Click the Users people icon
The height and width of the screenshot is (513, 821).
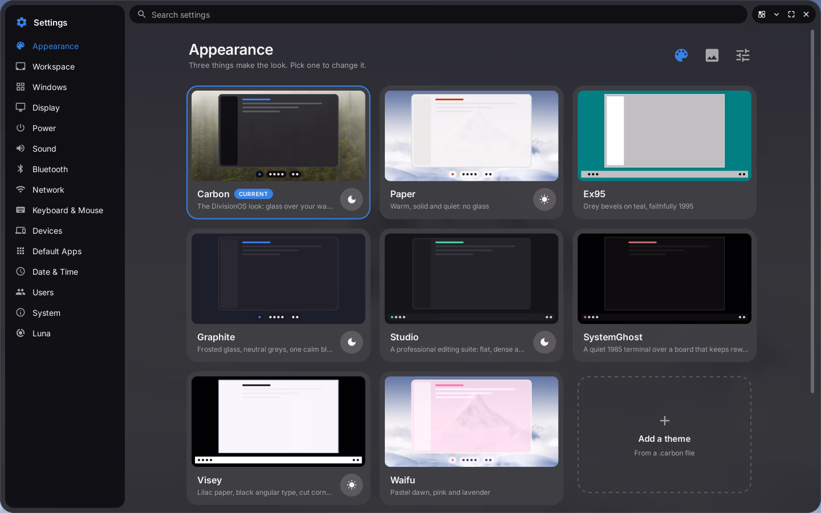coord(21,292)
